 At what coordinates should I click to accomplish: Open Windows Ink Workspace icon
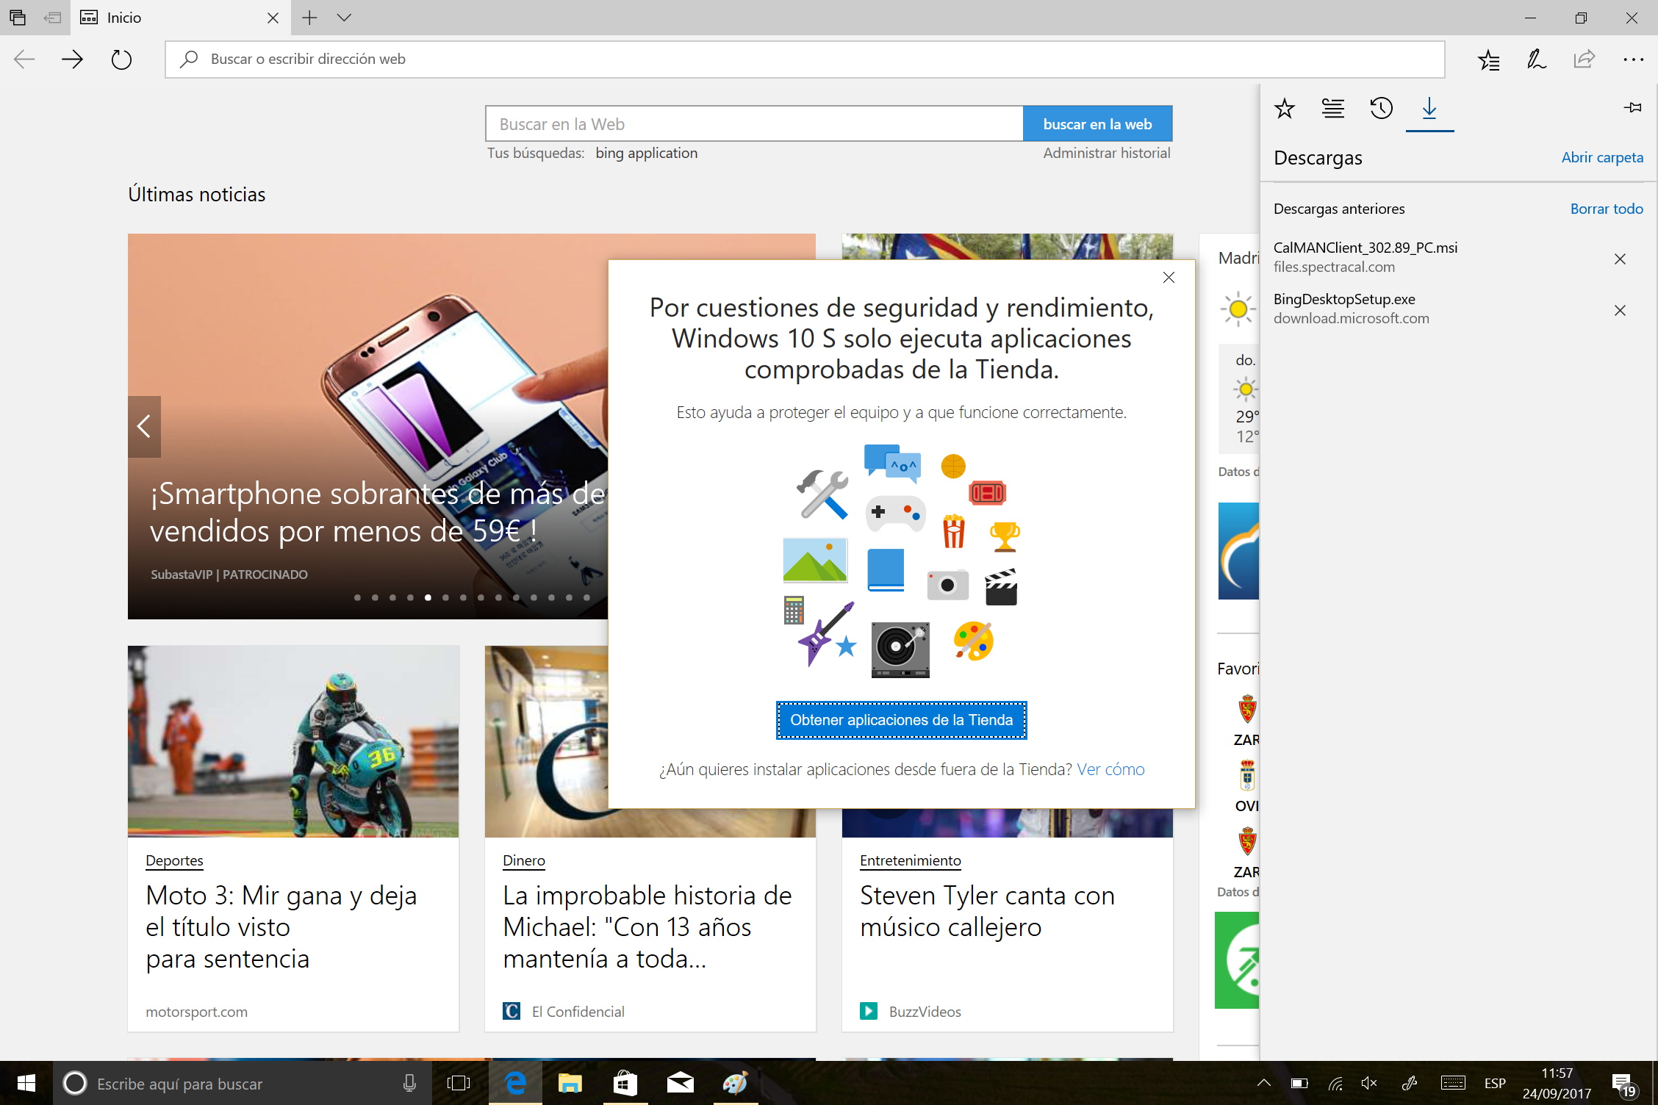[x=1409, y=1083]
